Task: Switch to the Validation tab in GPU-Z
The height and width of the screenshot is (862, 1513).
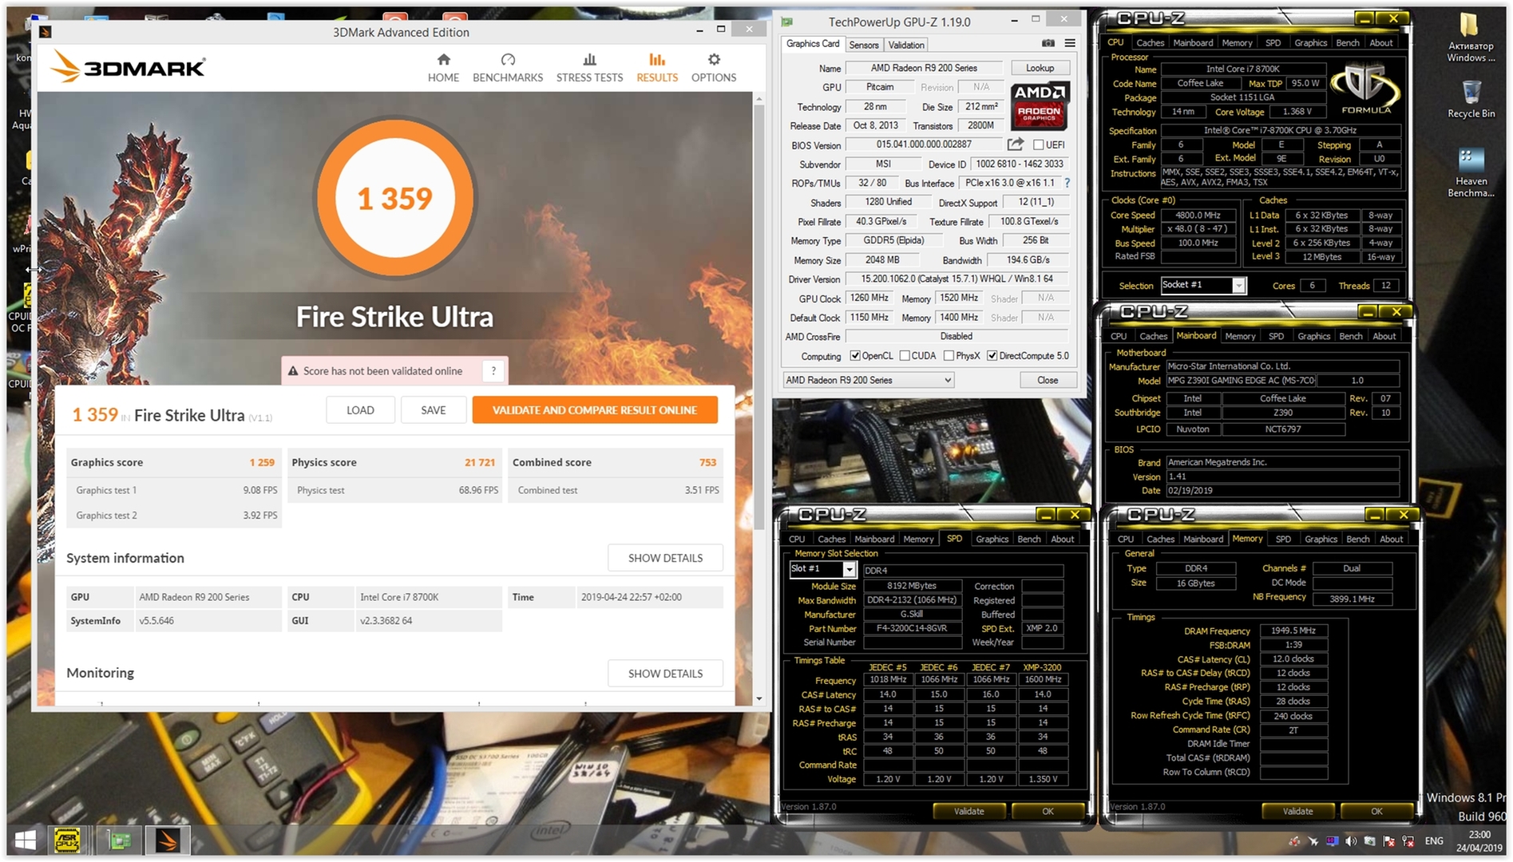Action: pos(906,45)
